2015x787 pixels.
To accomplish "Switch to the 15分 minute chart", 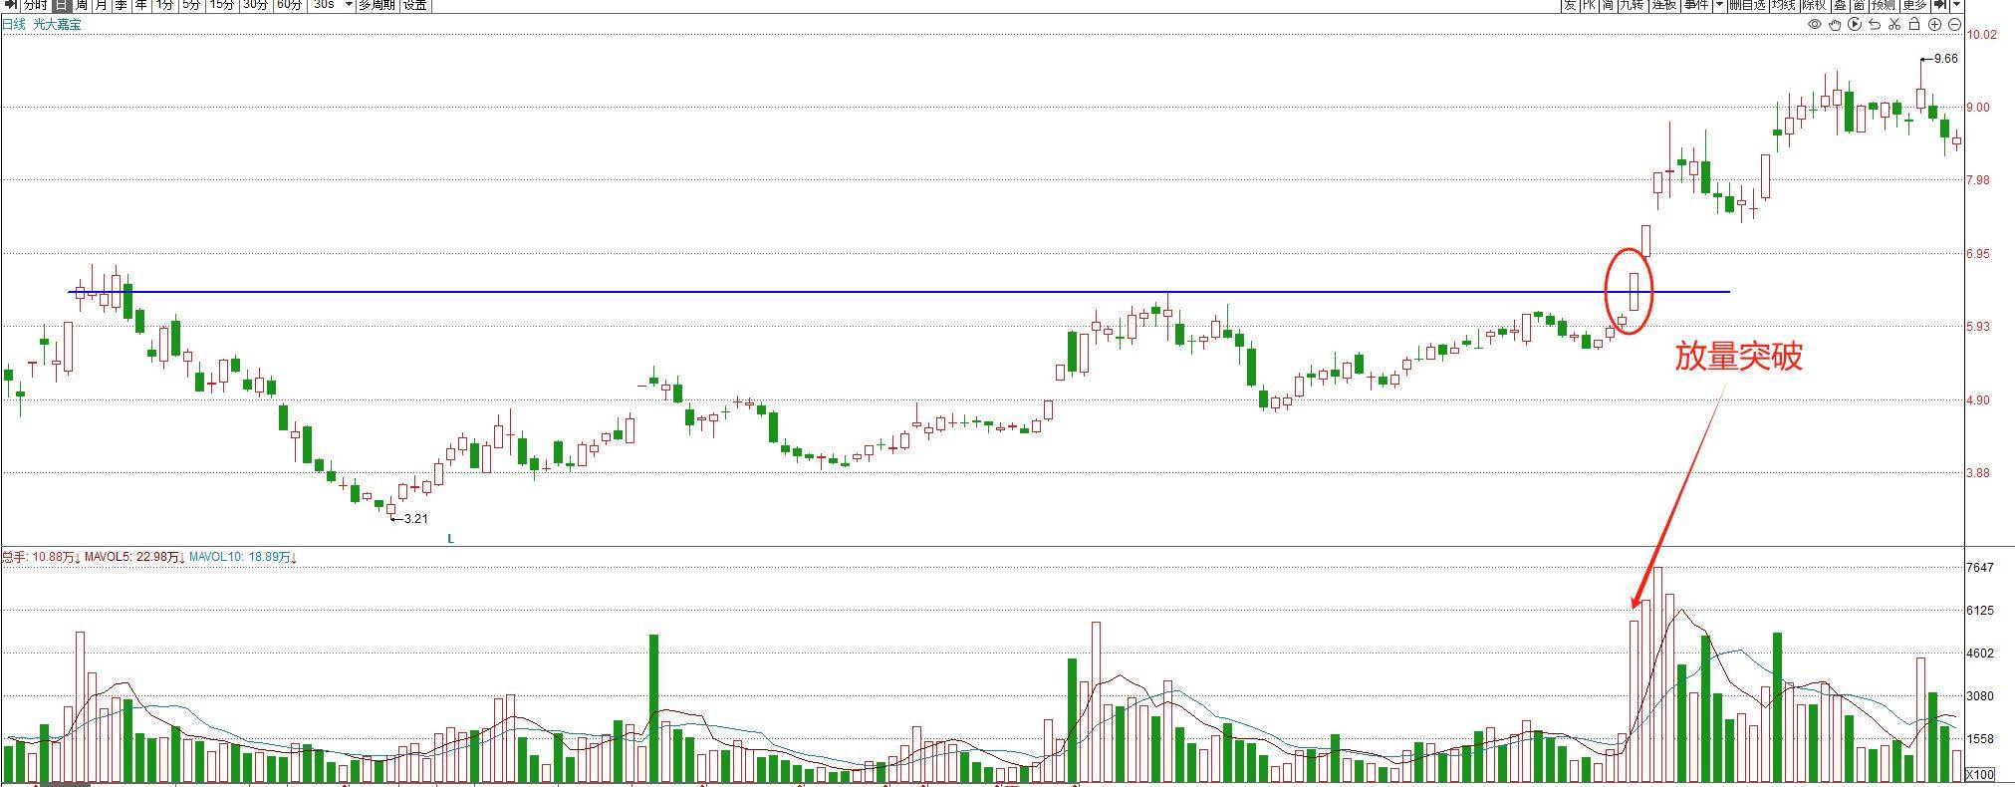I will 222,5.
